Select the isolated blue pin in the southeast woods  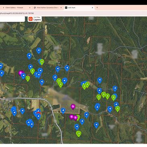tap(96, 125)
